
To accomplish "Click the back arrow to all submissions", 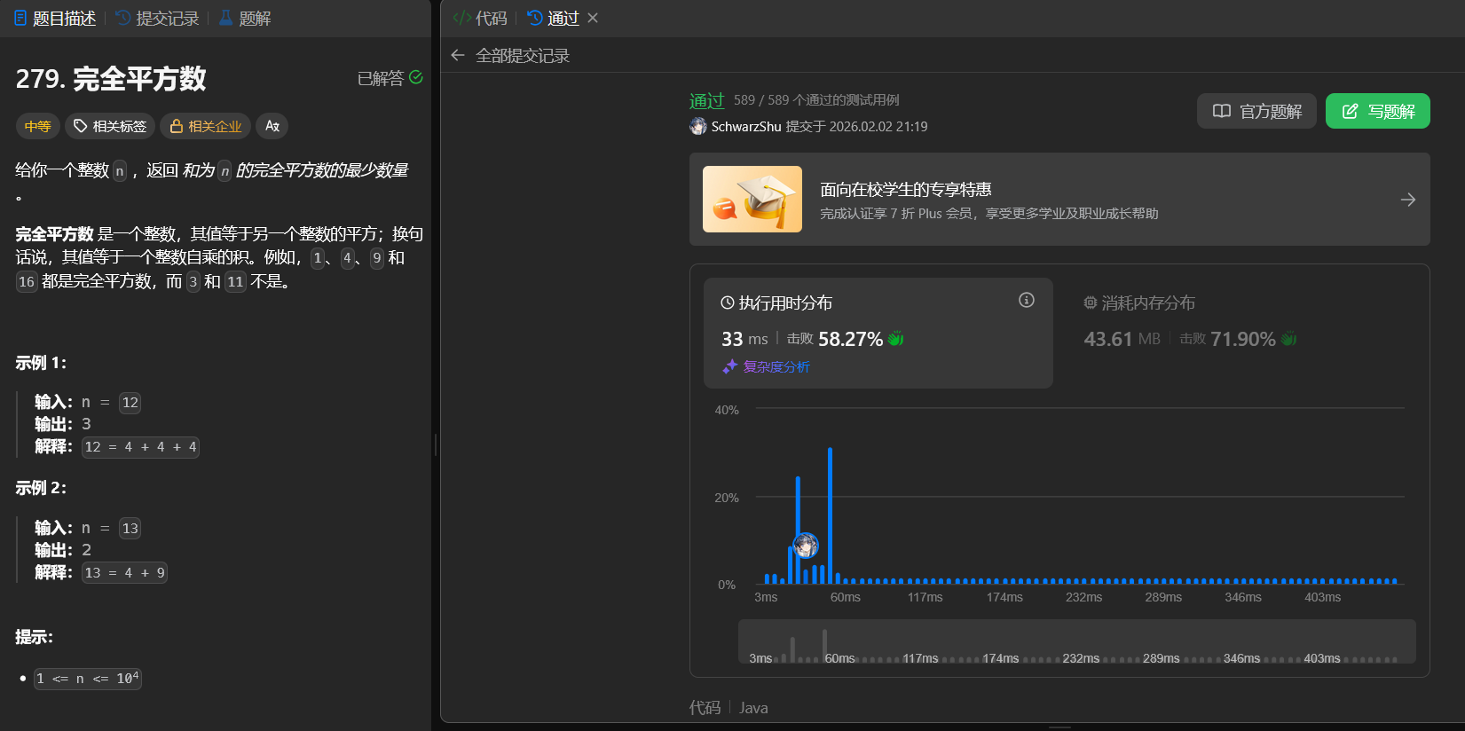I will click(x=458, y=55).
